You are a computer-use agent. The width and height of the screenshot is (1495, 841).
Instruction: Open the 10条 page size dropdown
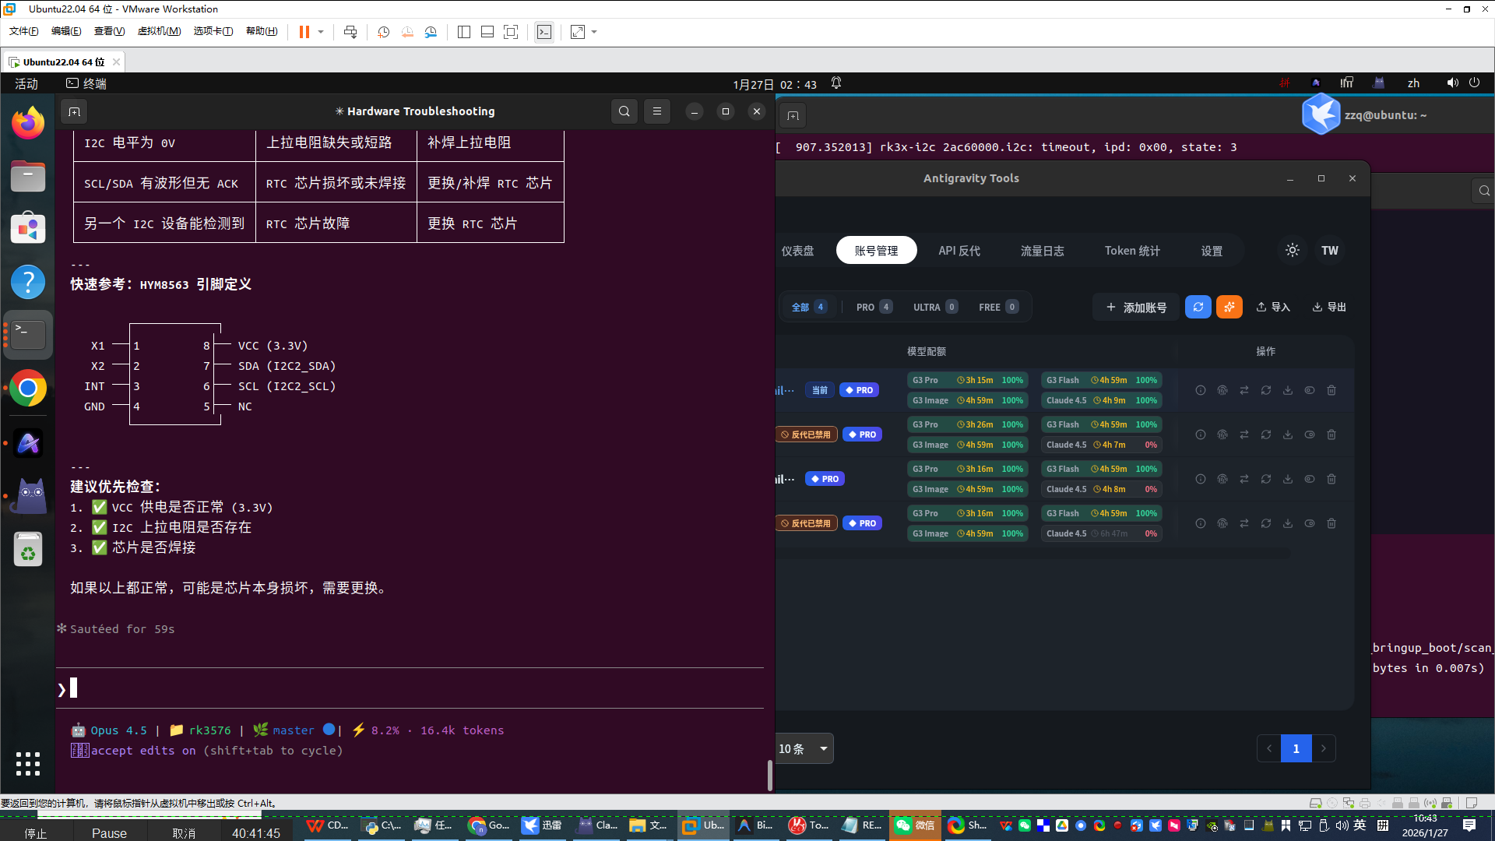pos(804,748)
